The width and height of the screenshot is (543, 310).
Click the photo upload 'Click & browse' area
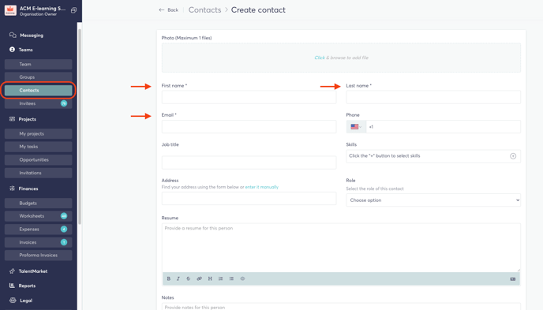tap(341, 58)
